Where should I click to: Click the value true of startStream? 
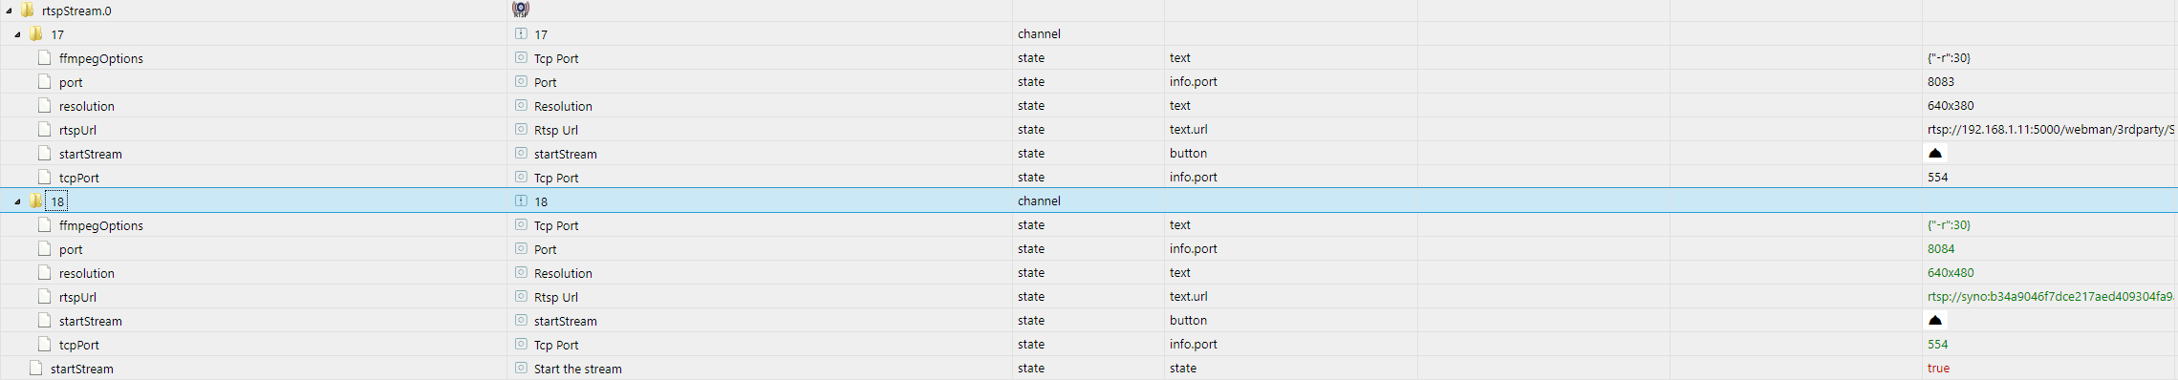1938,369
